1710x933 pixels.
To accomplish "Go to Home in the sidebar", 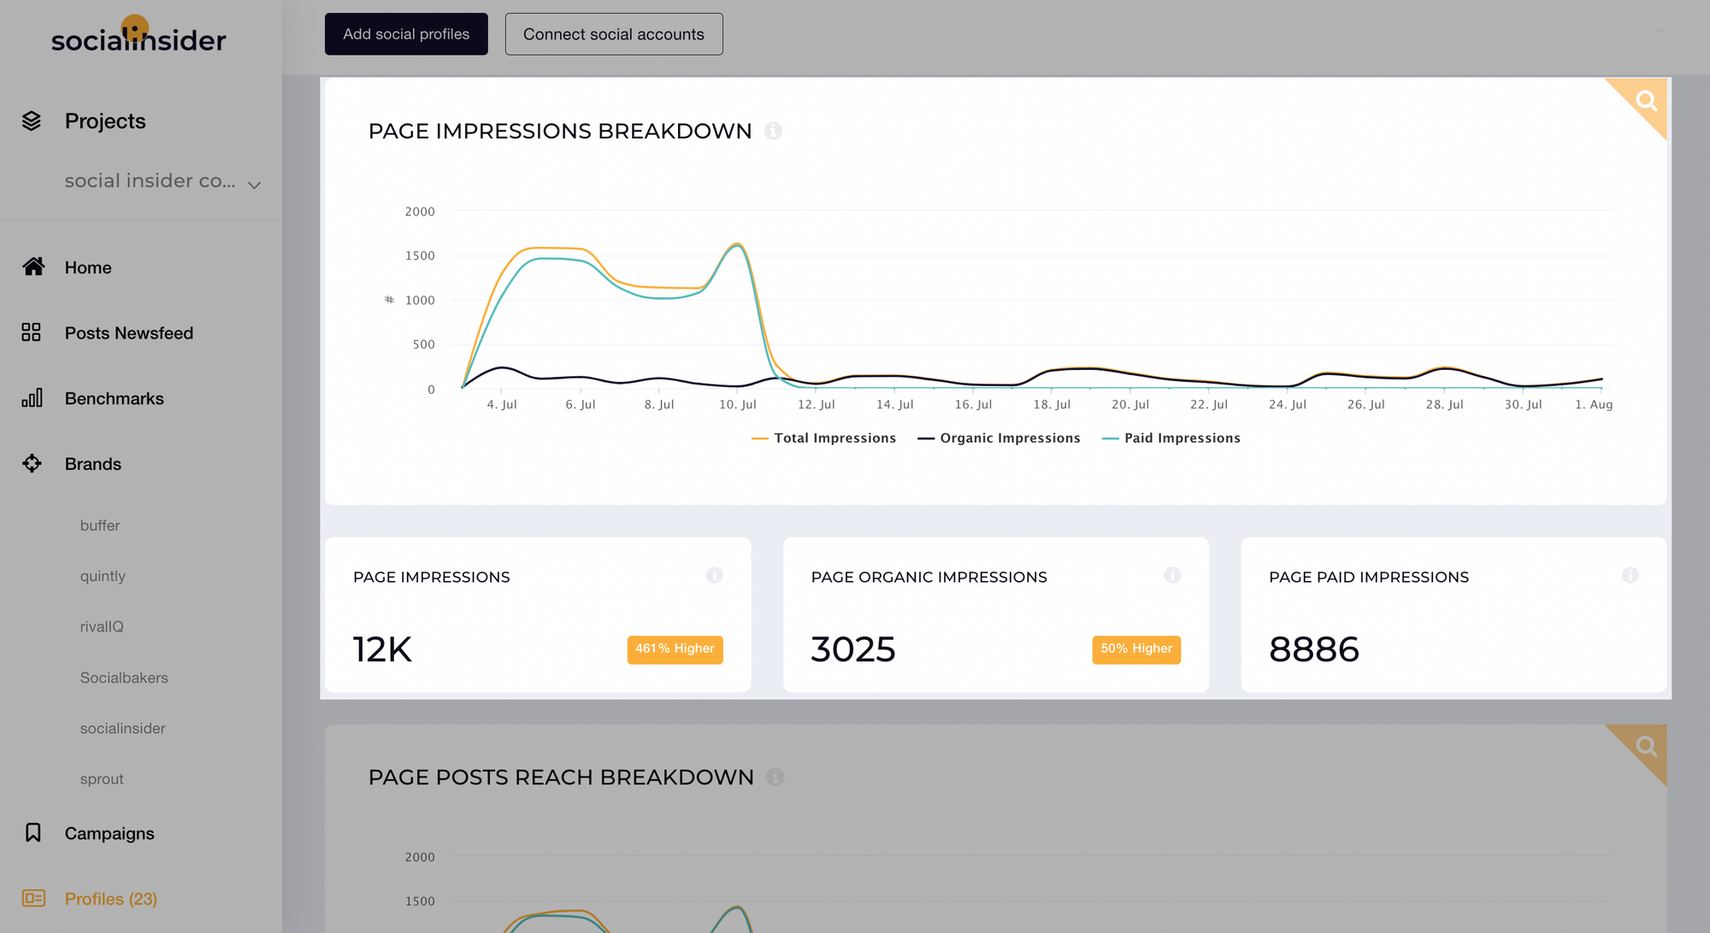I will coord(88,267).
